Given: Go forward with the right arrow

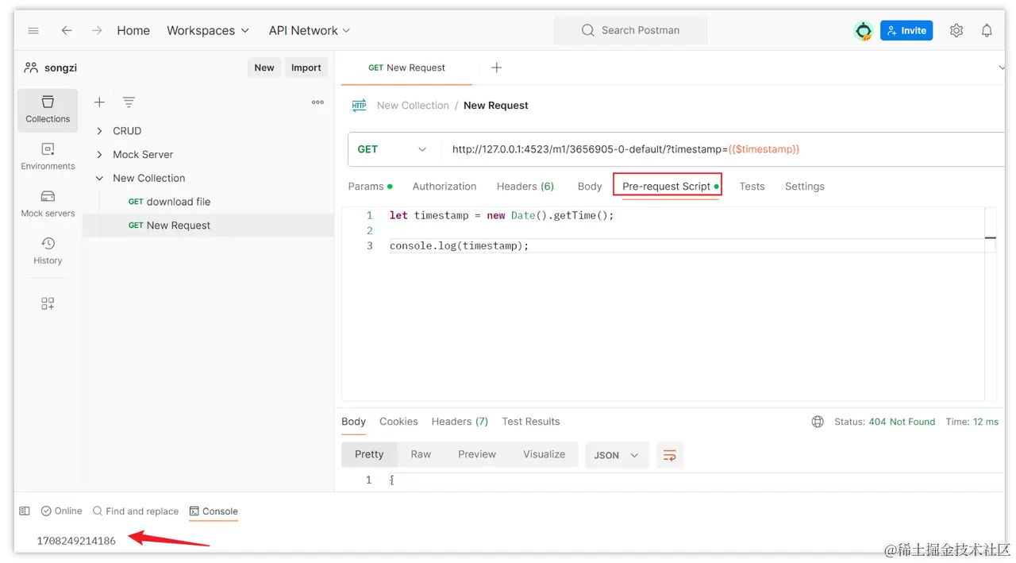Looking at the screenshot, I should pos(97,30).
